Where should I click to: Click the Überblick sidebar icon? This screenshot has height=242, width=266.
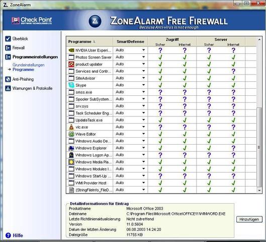[8, 39]
